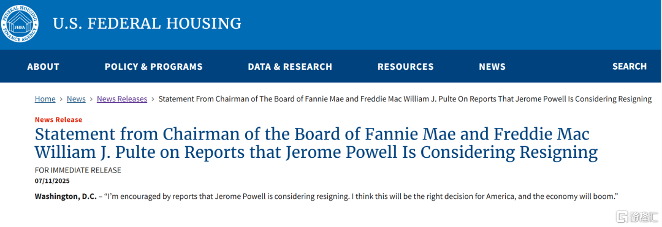Click the current page breadcrumb title text

405,99
